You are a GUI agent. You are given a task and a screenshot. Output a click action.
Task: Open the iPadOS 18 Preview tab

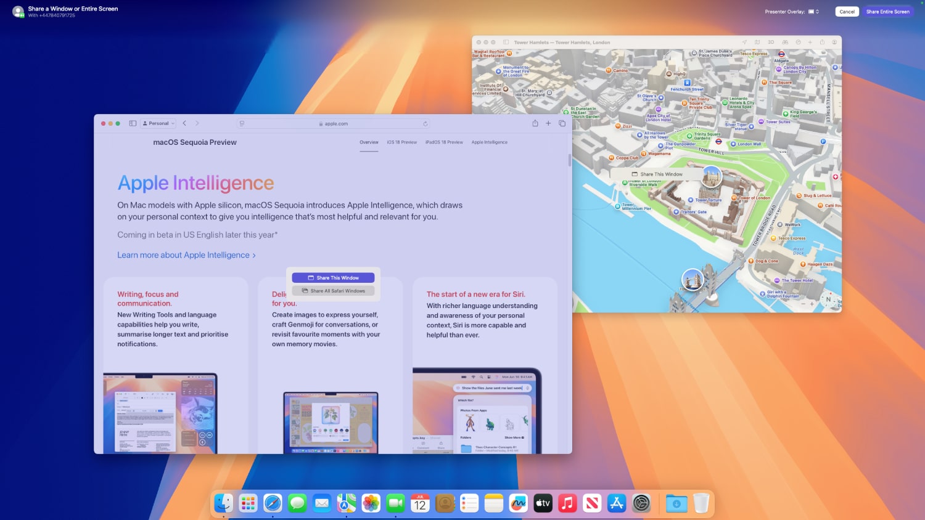tap(444, 142)
